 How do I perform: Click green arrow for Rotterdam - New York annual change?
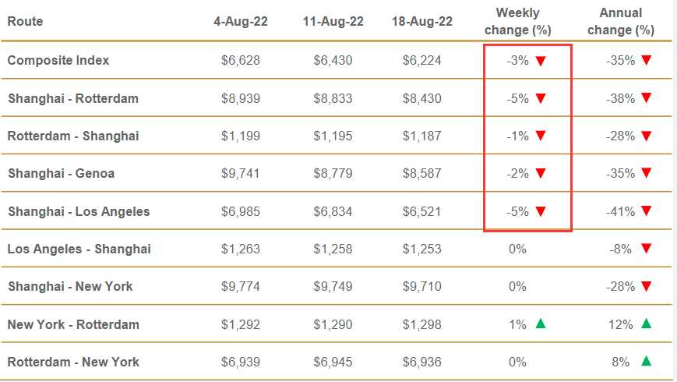(645, 361)
